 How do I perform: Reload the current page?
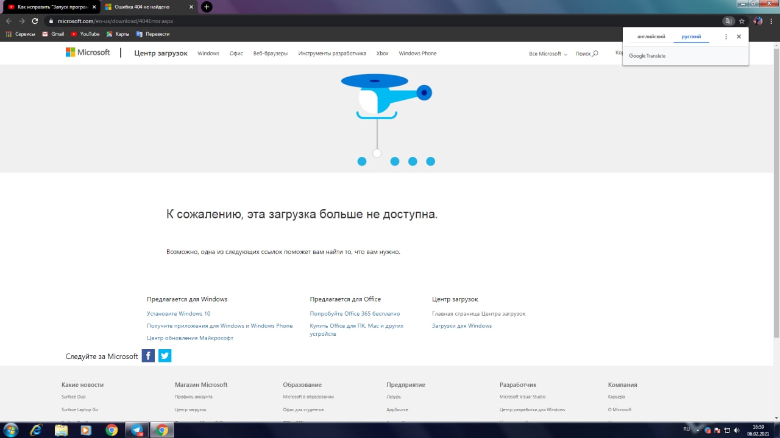pos(35,21)
